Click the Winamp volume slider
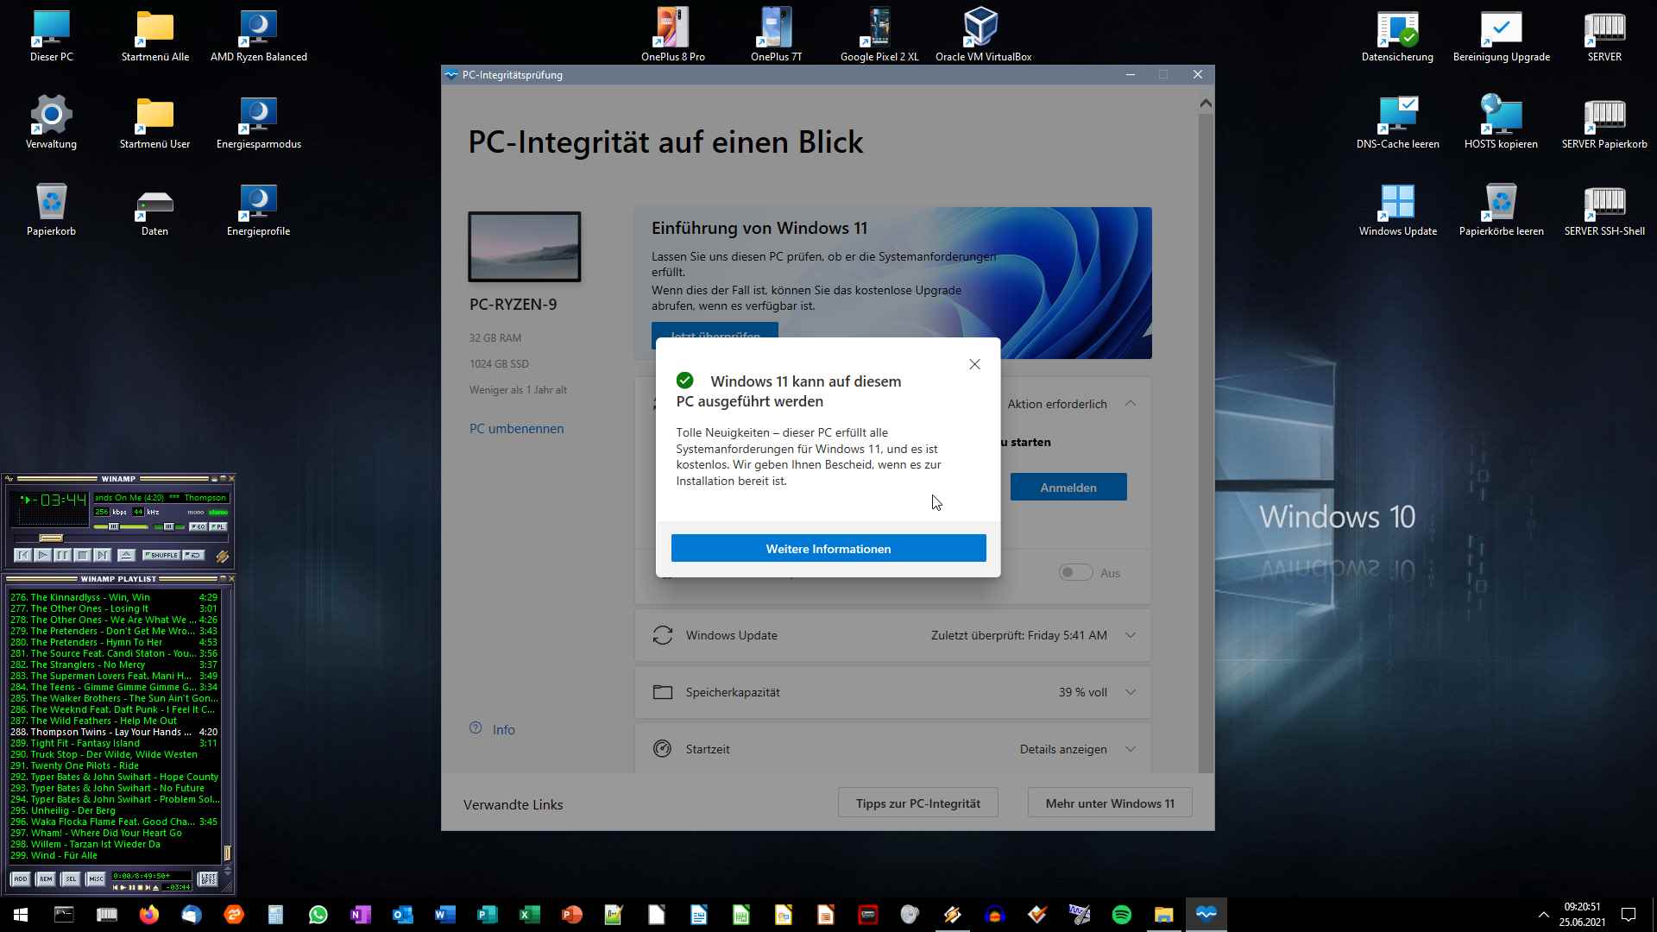Viewport: 1657px width, 932px height. [121, 526]
